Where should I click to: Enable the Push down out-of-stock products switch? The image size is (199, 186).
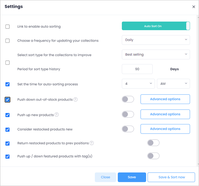coord(128,99)
